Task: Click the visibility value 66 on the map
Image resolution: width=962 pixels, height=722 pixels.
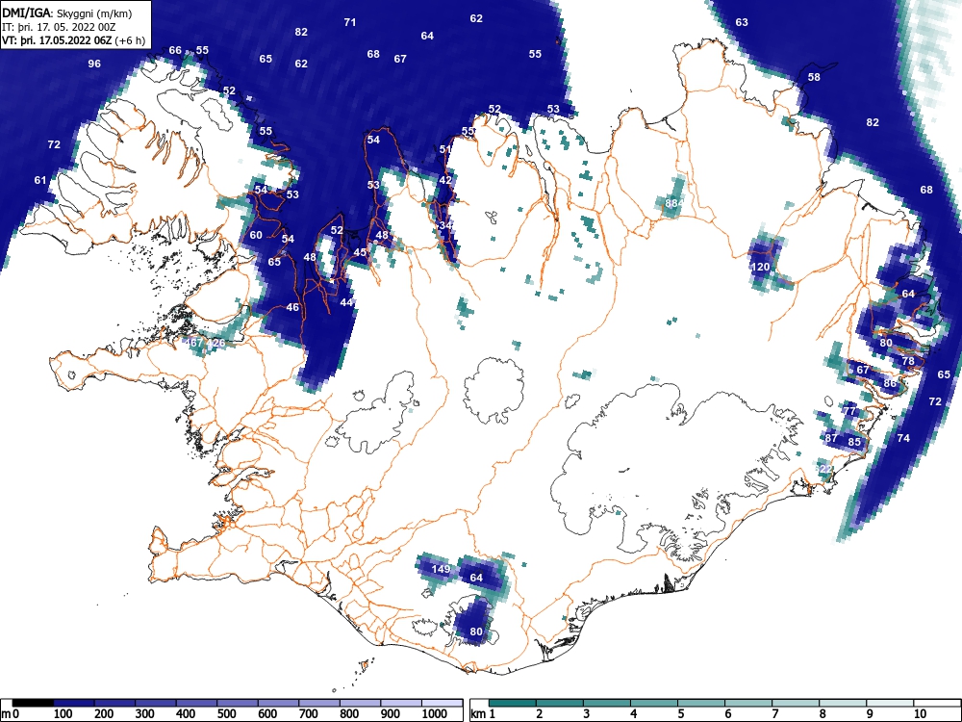Action: pyautogui.click(x=175, y=50)
